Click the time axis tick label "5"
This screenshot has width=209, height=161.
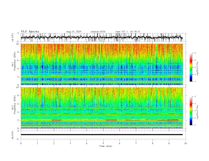103,143
